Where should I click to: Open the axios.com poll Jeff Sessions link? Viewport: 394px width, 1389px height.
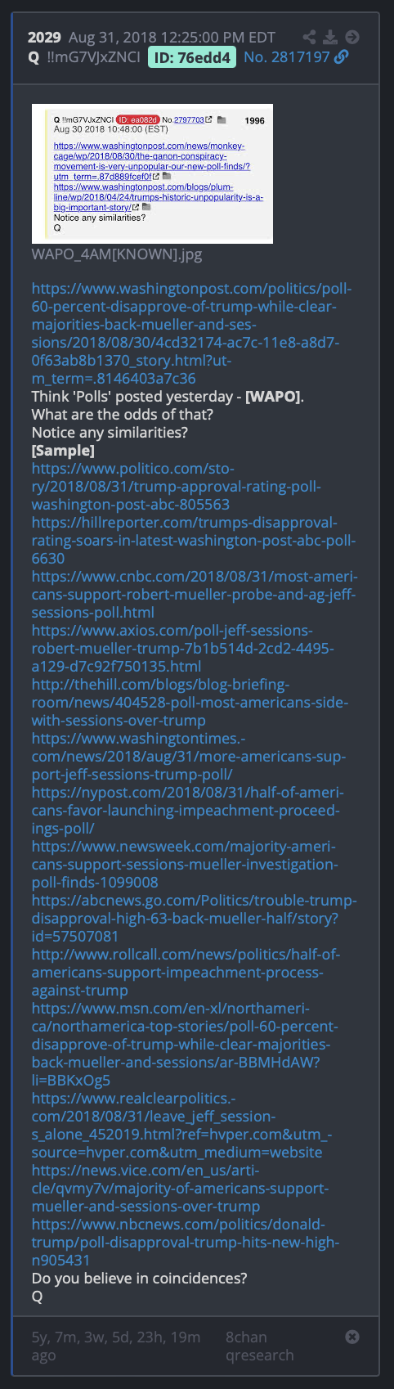pyautogui.click(x=183, y=649)
